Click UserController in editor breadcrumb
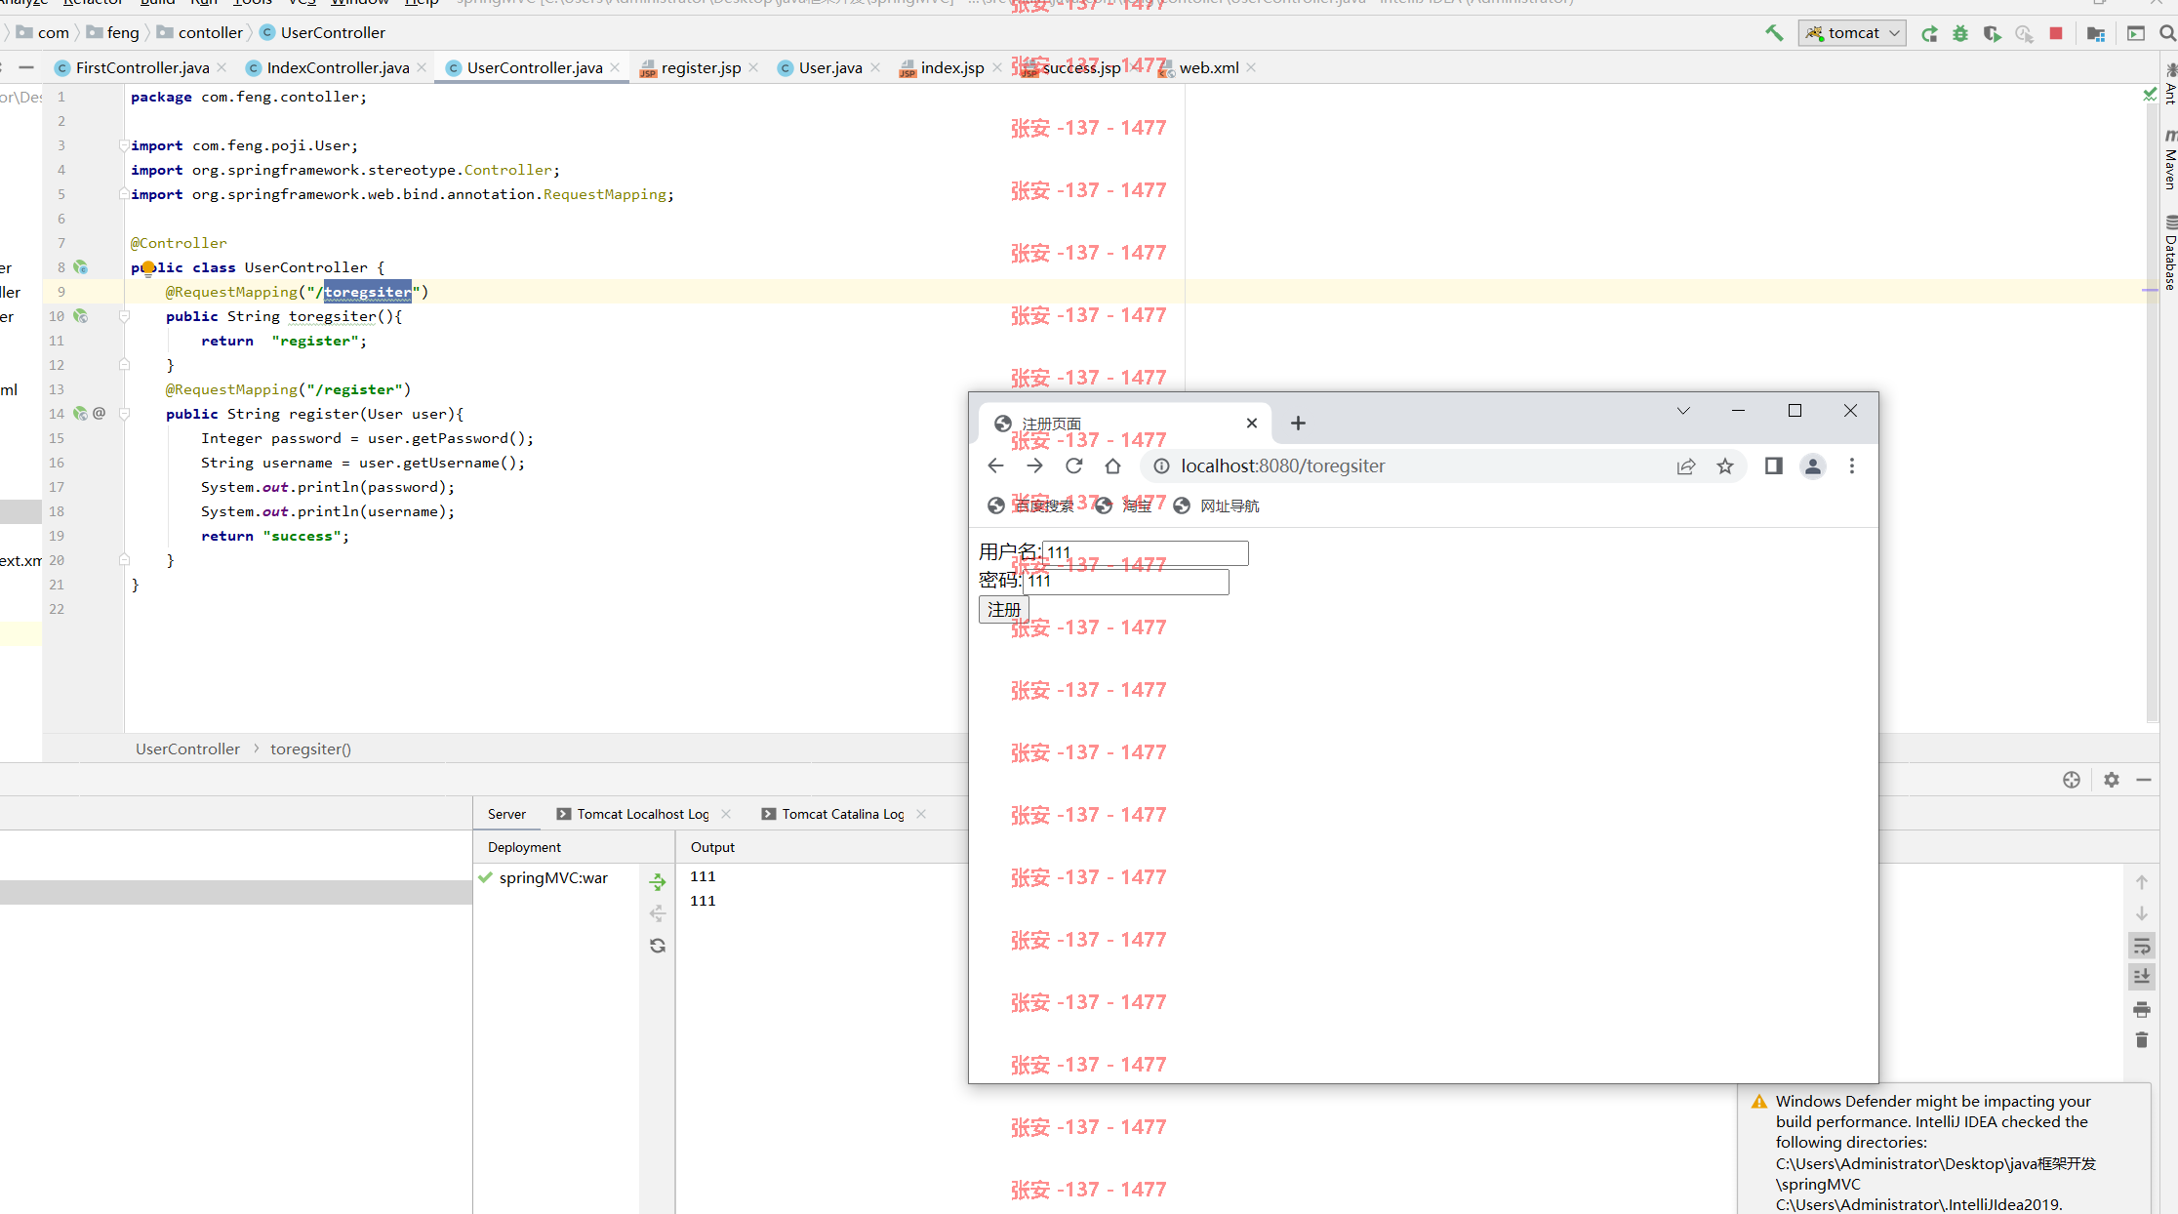The width and height of the screenshot is (2178, 1214). (x=187, y=749)
